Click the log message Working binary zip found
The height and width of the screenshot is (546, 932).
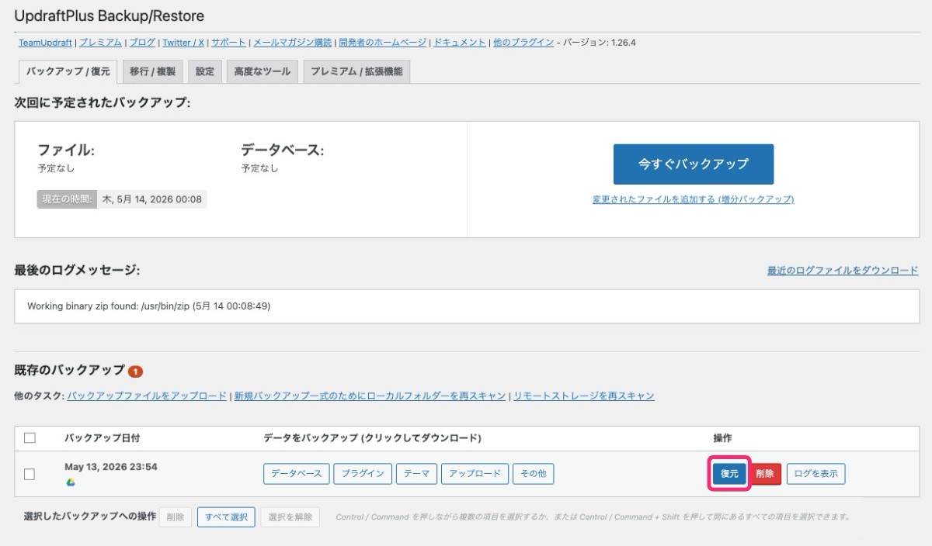[x=148, y=306]
